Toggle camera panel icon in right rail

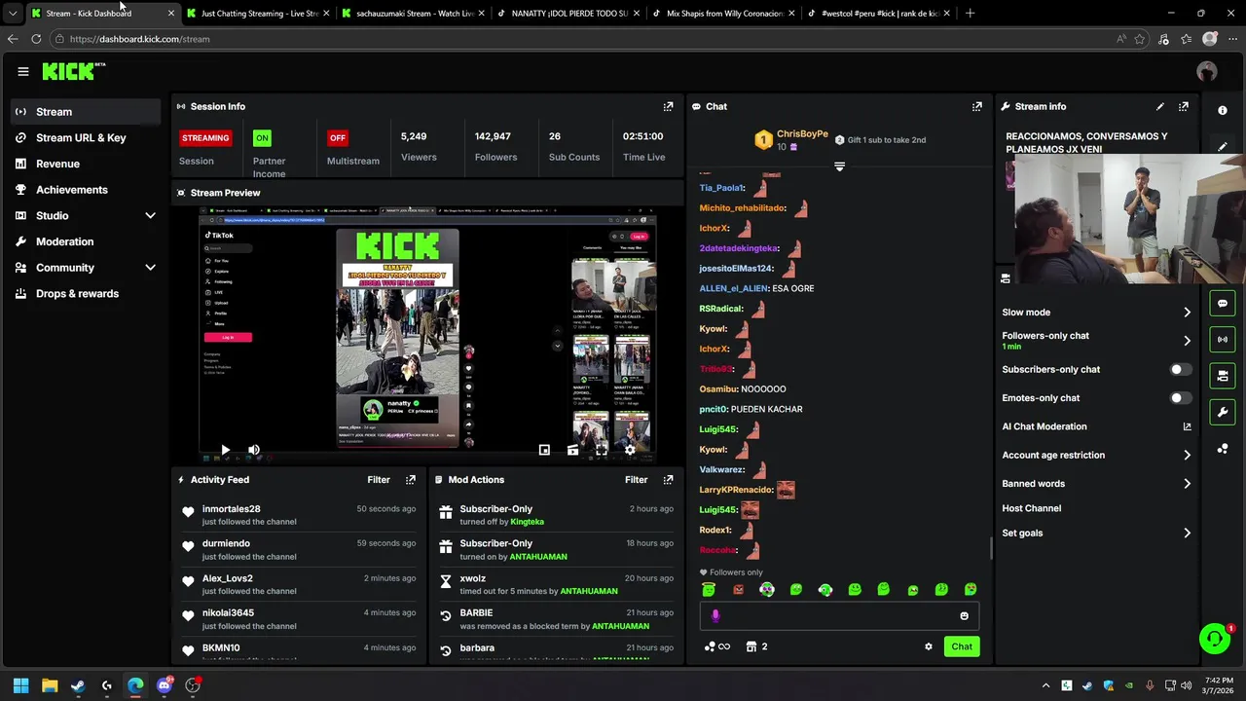coord(1223,376)
